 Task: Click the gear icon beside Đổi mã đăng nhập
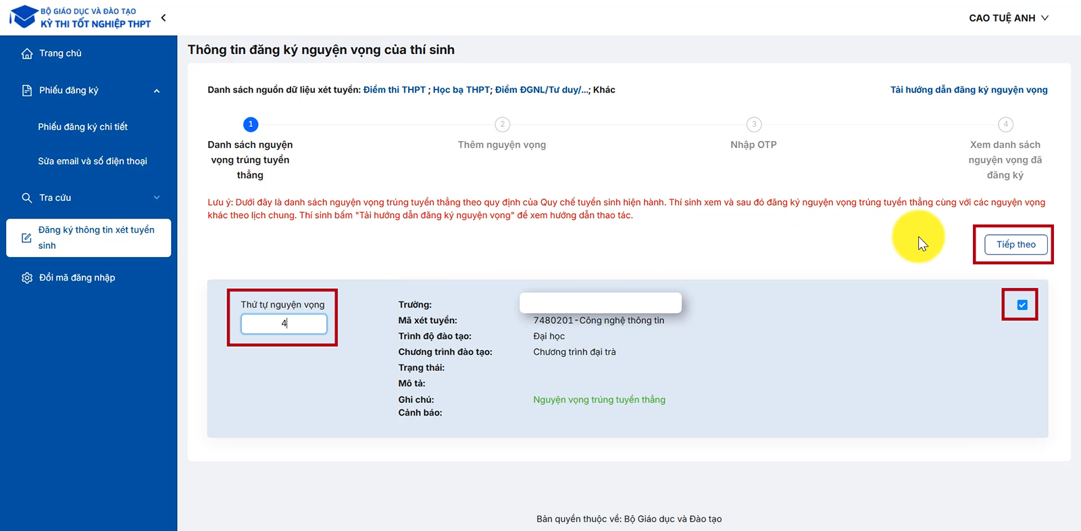27,278
